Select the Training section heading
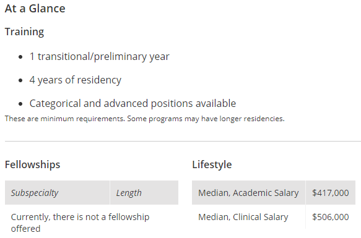The width and height of the screenshot is (361, 238). tap(24, 32)
